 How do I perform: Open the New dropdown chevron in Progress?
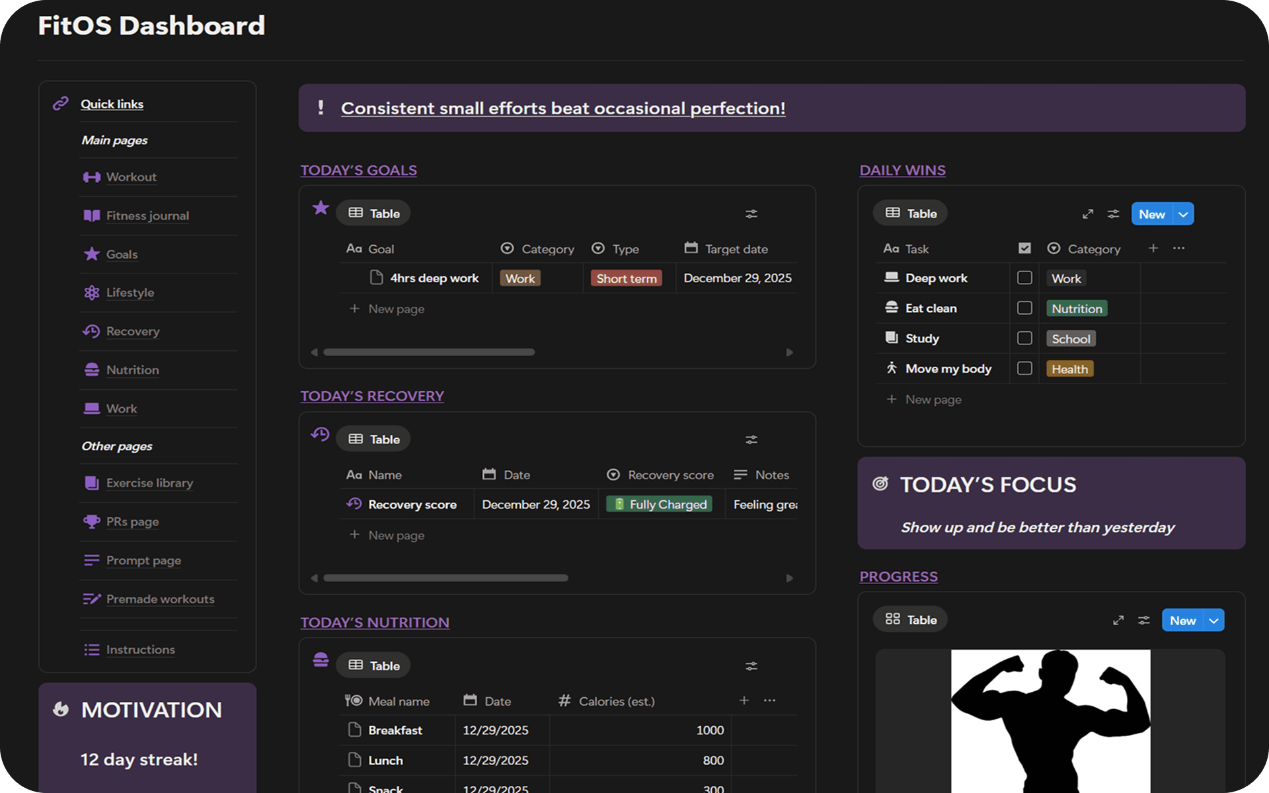(1213, 621)
